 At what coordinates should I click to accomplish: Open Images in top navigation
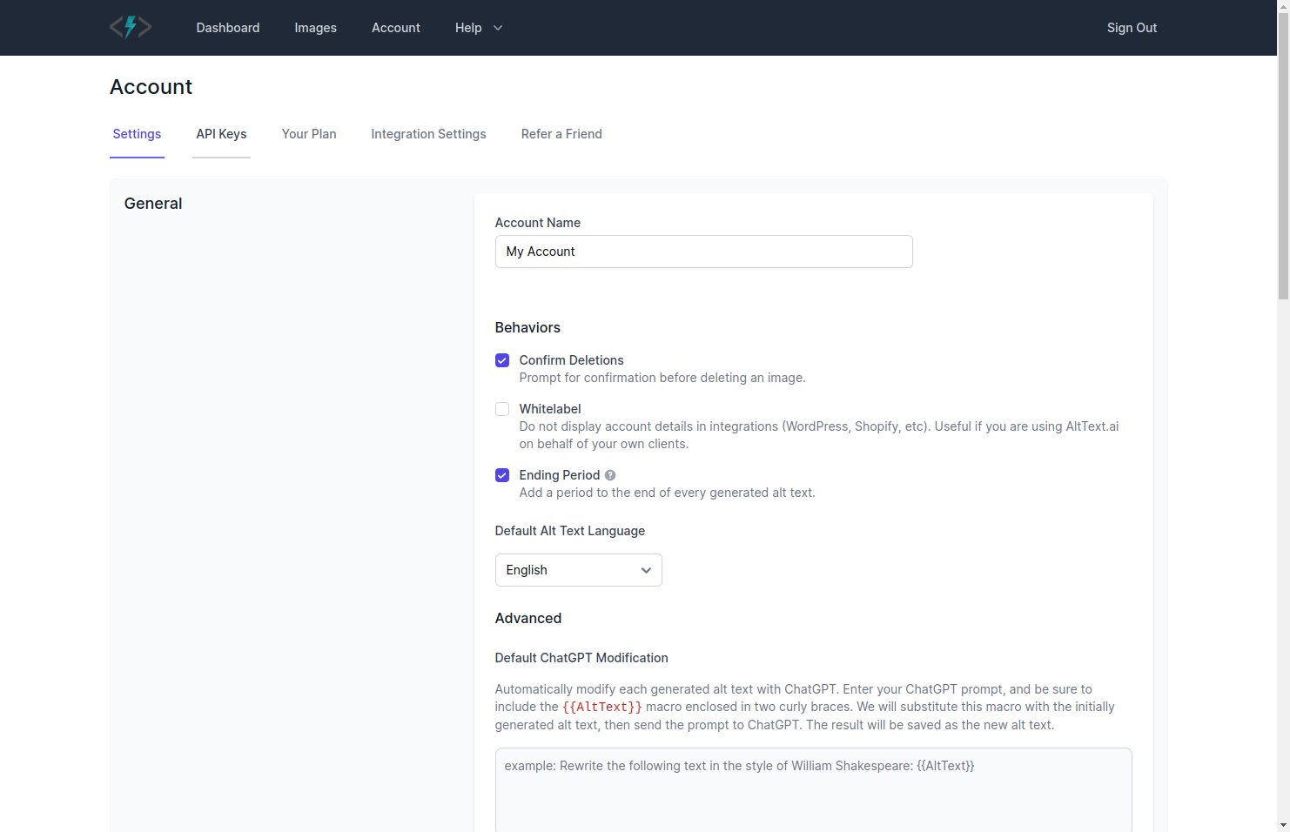tap(315, 28)
